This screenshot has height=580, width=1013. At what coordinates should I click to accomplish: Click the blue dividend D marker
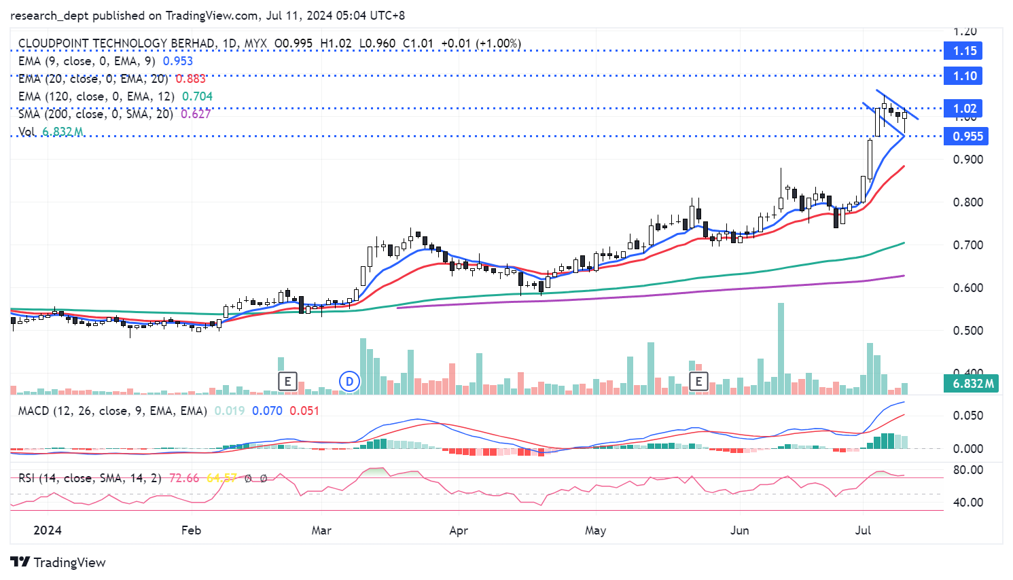pos(349,382)
